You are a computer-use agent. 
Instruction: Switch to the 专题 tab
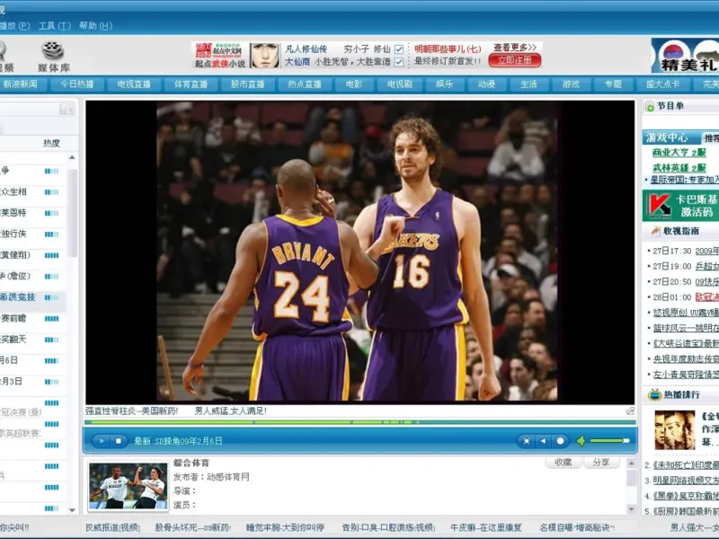[613, 84]
